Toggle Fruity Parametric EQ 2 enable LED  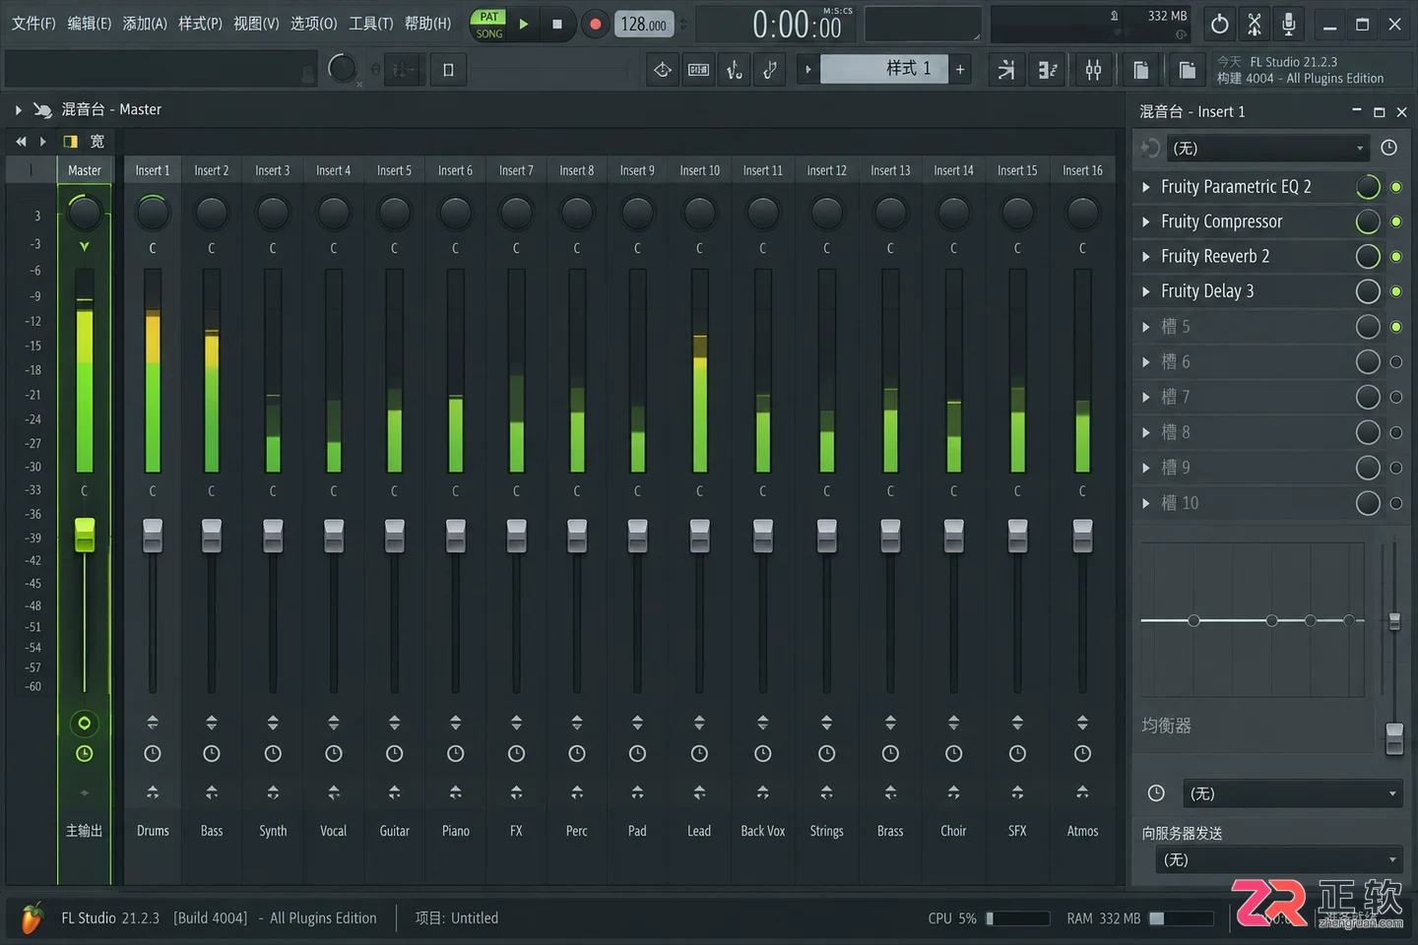(x=1395, y=187)
